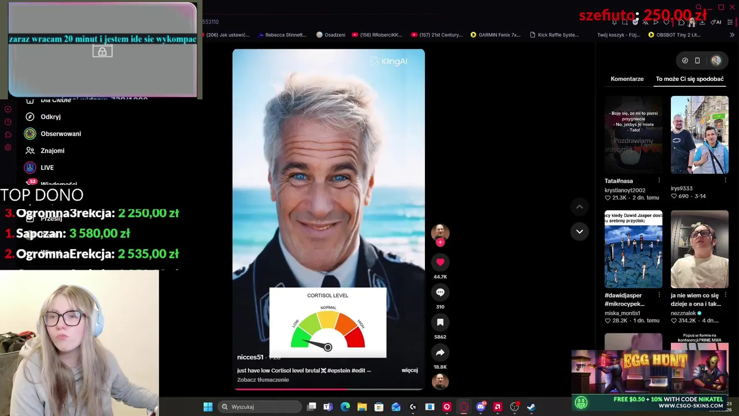Click the Wyszukaj taskbar search box
739x416 pixels.
pyautogui.click(x=260, y=407)
